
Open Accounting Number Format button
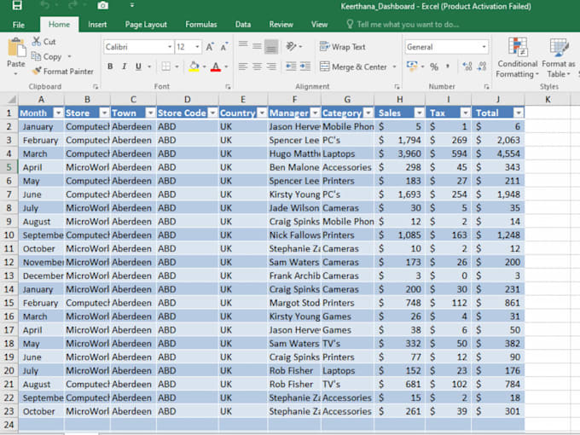point(412,67)
